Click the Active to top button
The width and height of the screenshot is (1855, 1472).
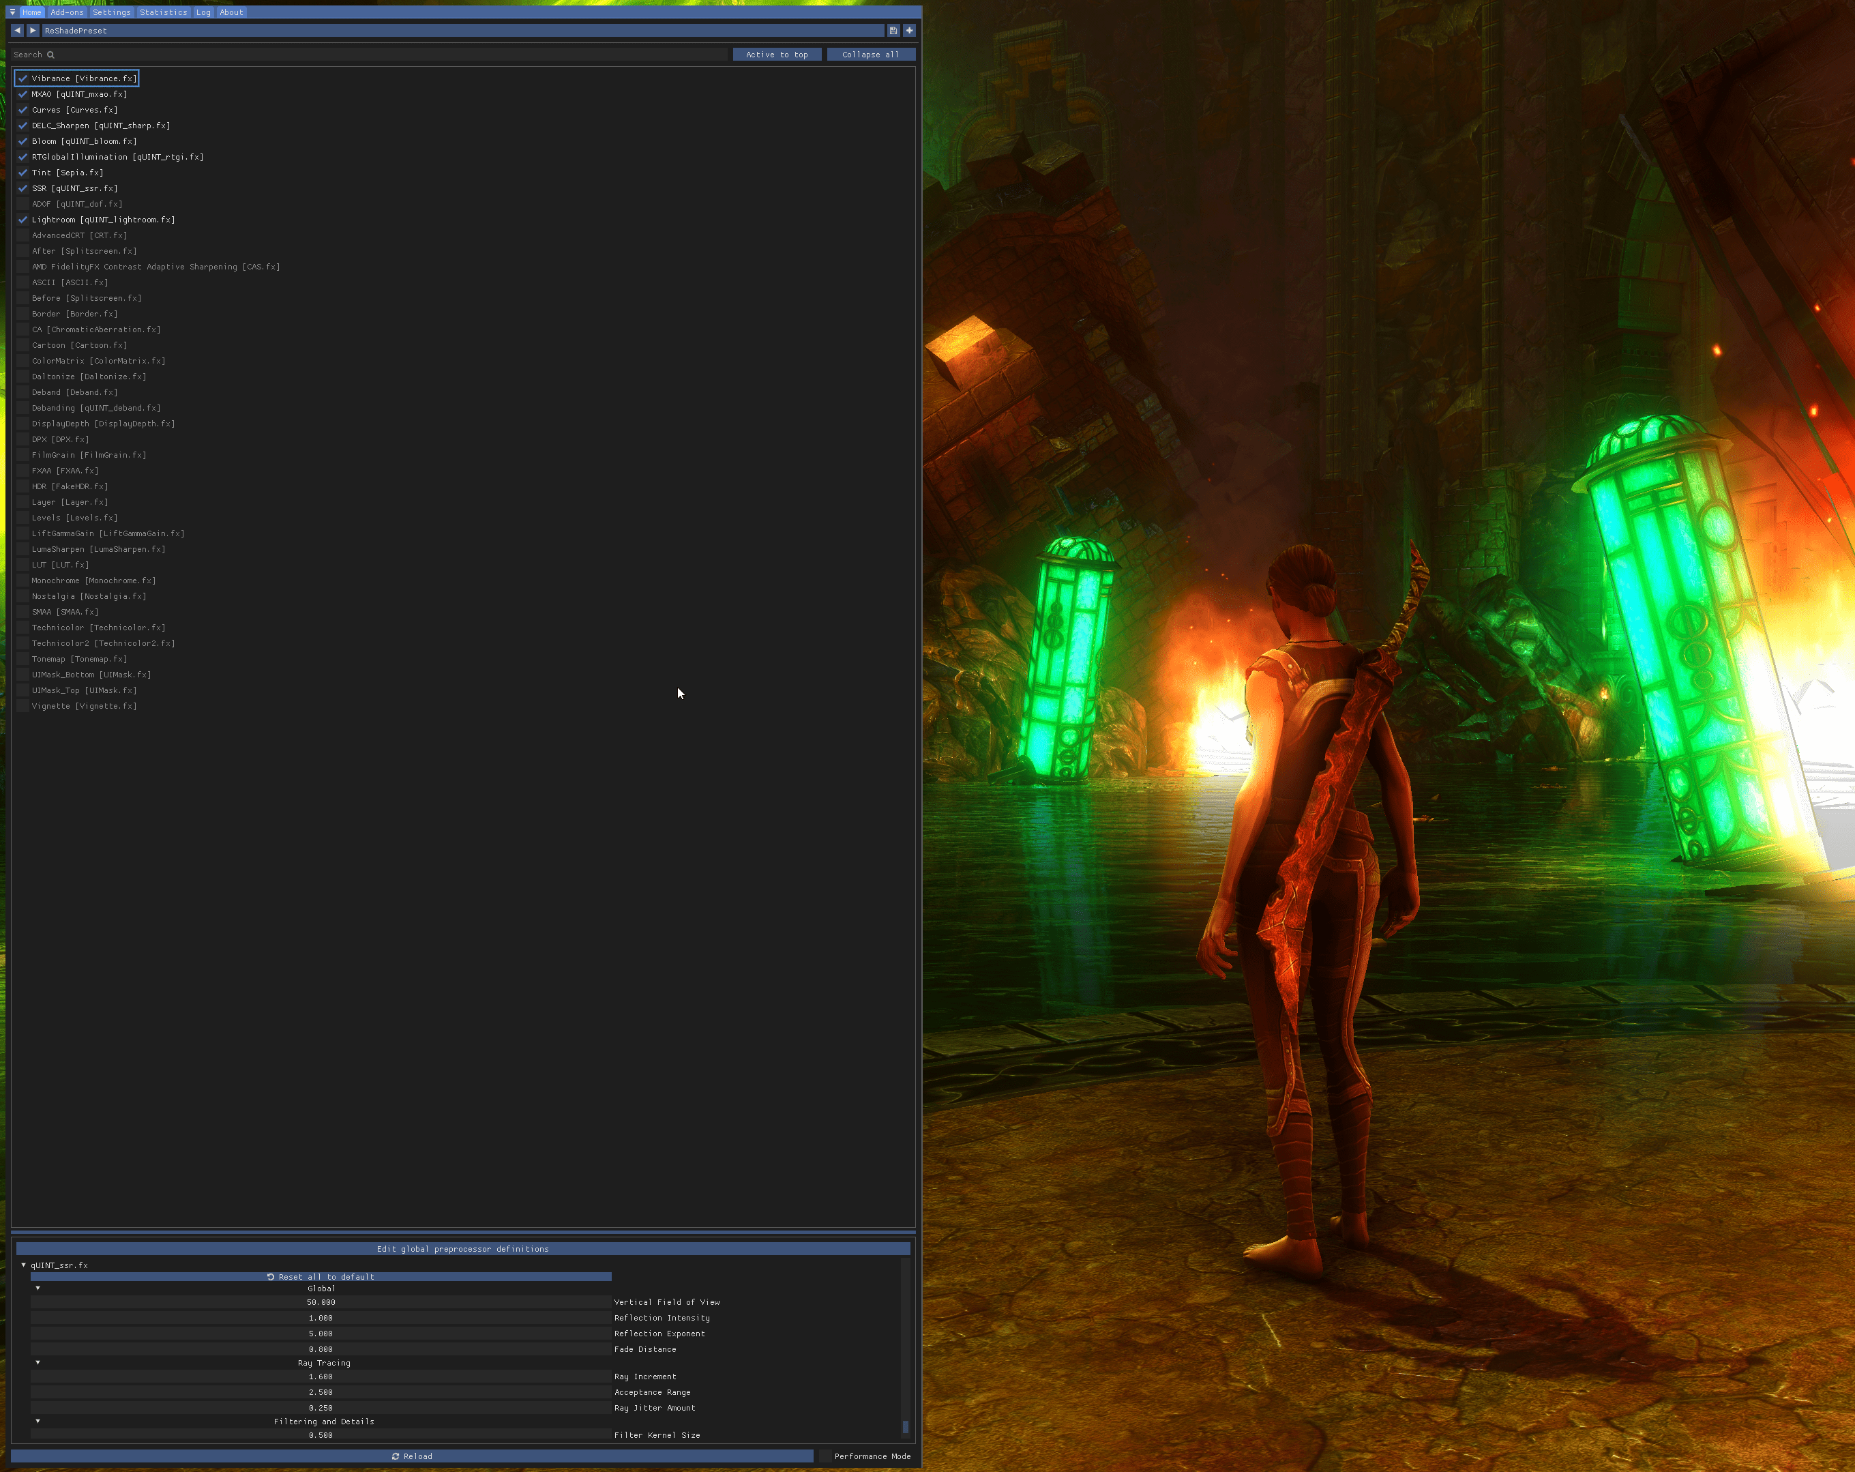click(776, 54)
